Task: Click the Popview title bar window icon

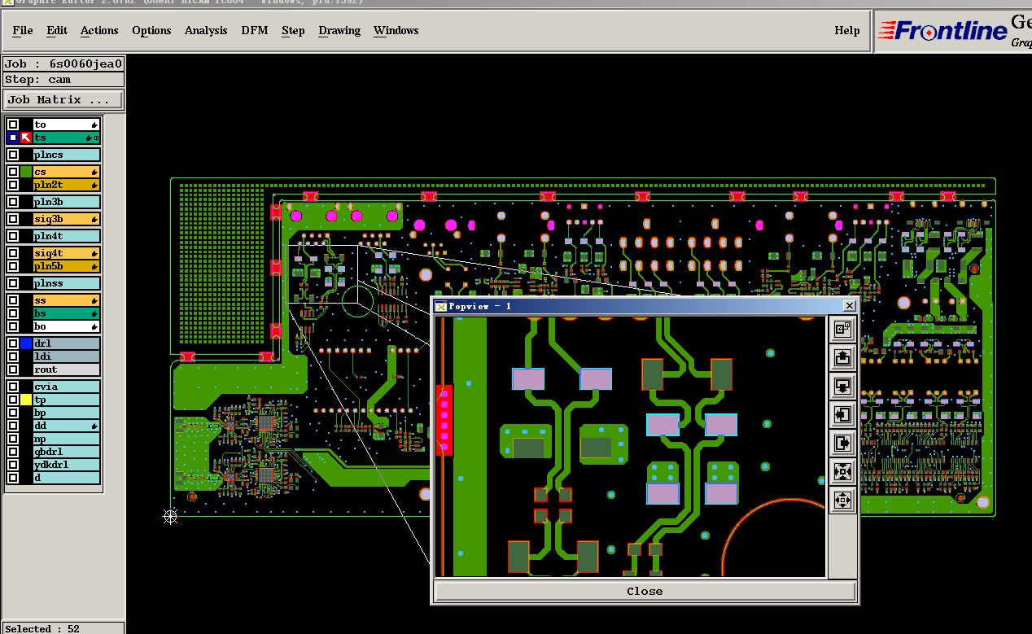Action: [x=441, y=306]
